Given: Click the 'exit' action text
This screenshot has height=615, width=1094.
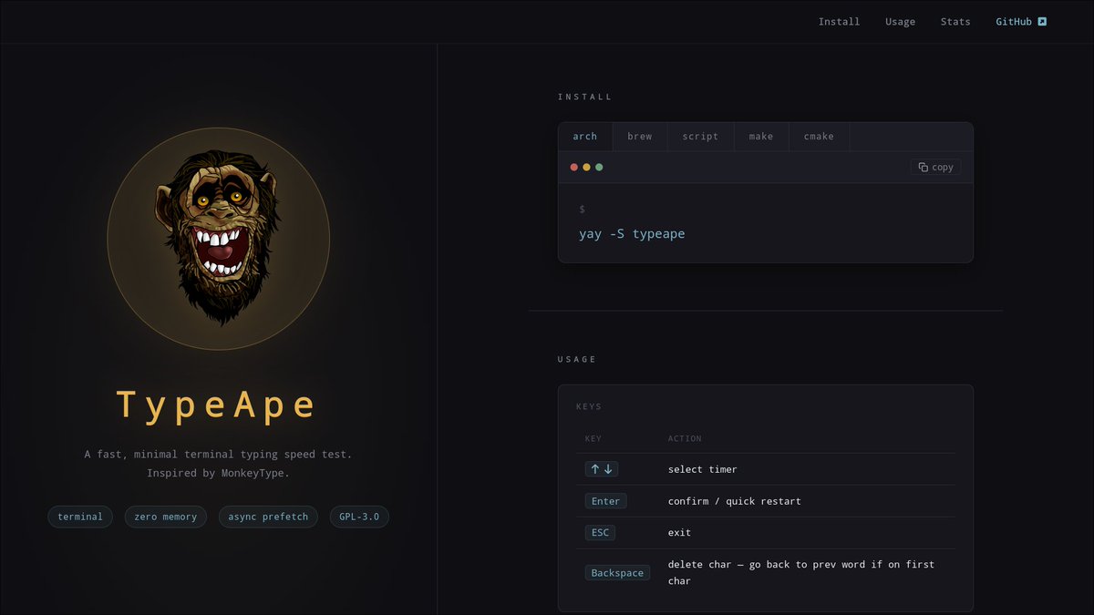Looking at the screenshot, I should point(679,532).
